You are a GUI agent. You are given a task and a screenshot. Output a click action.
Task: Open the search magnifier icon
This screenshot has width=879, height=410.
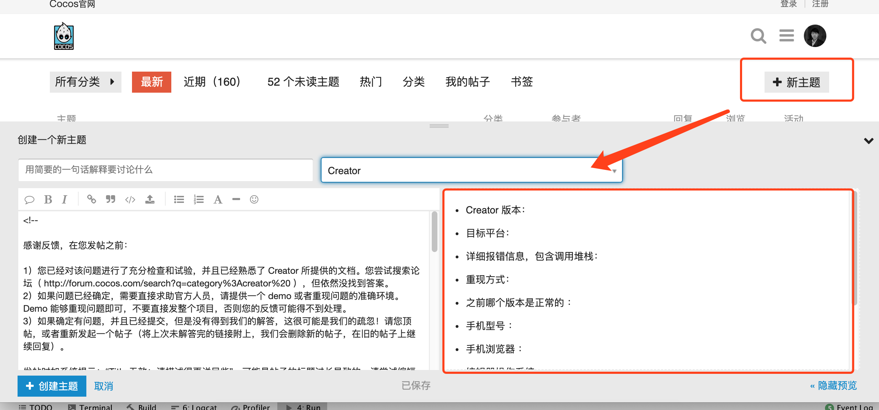point(758,36)
